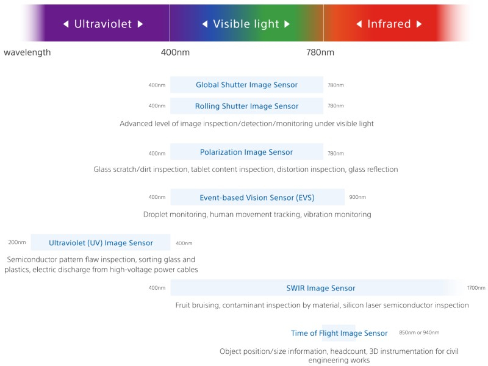Image resolution: width=488 pixels, height=366 pixels.
Task: Open the Global Shutter Image Sensor link
Action: coord(246,85)
